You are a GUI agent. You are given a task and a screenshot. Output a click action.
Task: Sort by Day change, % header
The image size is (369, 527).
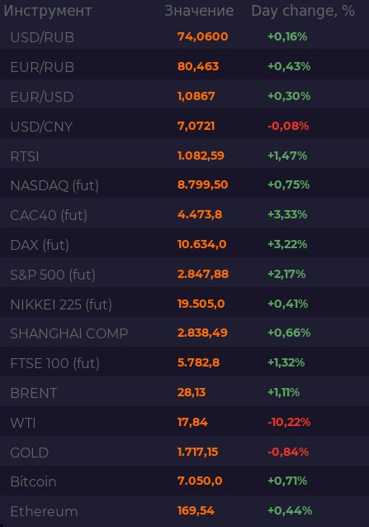(x=303, y=11)
